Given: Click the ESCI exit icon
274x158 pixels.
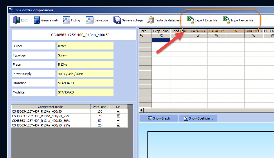Looking at the screenshot, I should point(16,20).
